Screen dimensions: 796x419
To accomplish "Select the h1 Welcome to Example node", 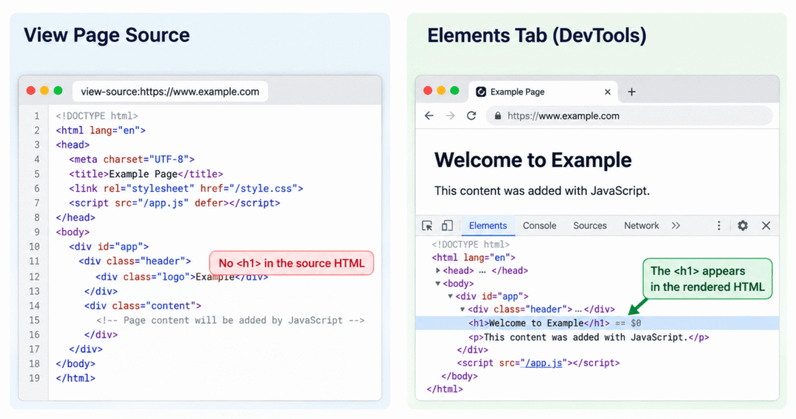I will [597, 323].
